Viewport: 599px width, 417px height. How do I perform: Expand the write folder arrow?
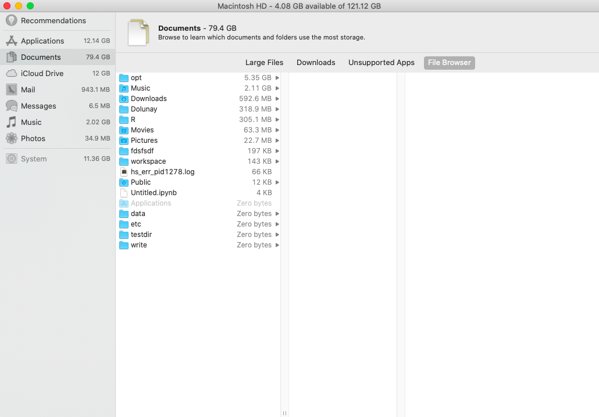[x=277, y=245]
